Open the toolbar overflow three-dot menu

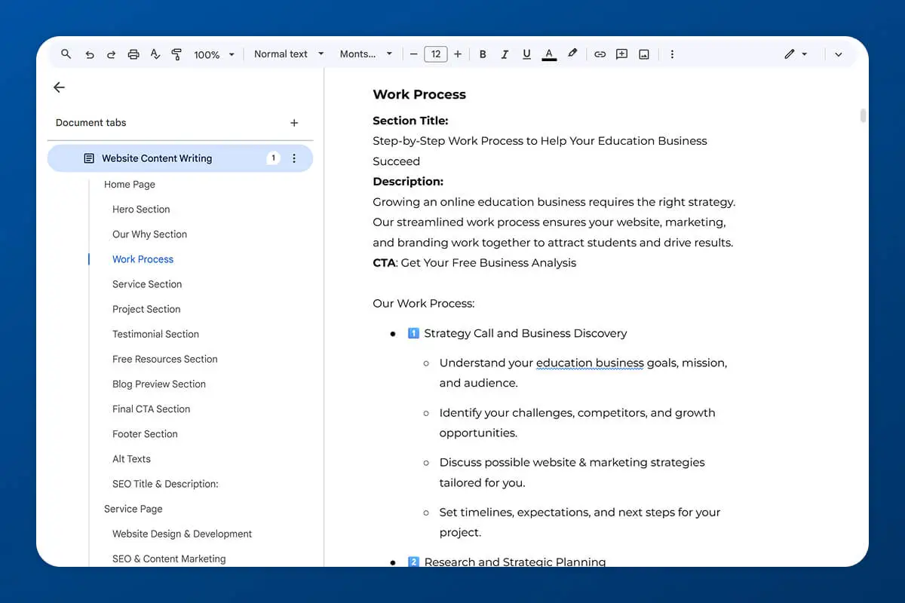(x=672, y=54)
